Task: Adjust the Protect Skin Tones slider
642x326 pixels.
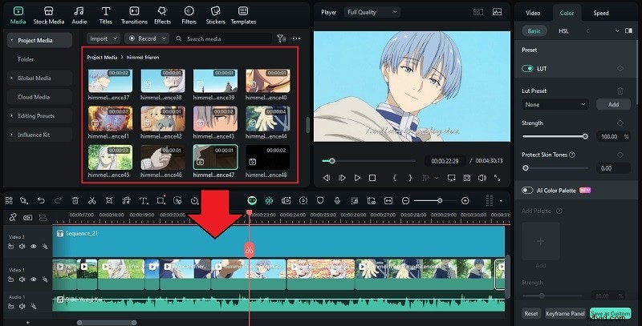Action: point(555,168)
